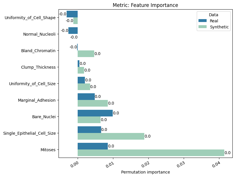Click the 'Permutation importance' x-axis label

click(x=145, y=172)
